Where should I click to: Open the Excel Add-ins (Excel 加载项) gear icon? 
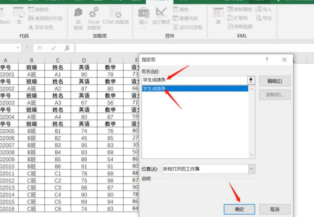point(94,14)
